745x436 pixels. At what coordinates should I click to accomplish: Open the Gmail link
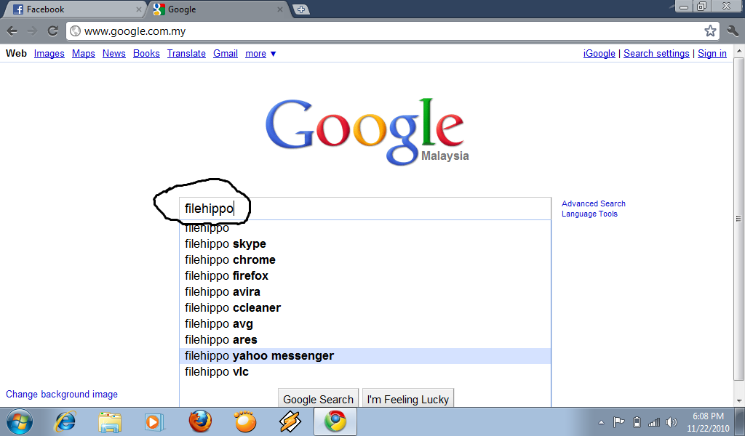(x=226, y=54)
